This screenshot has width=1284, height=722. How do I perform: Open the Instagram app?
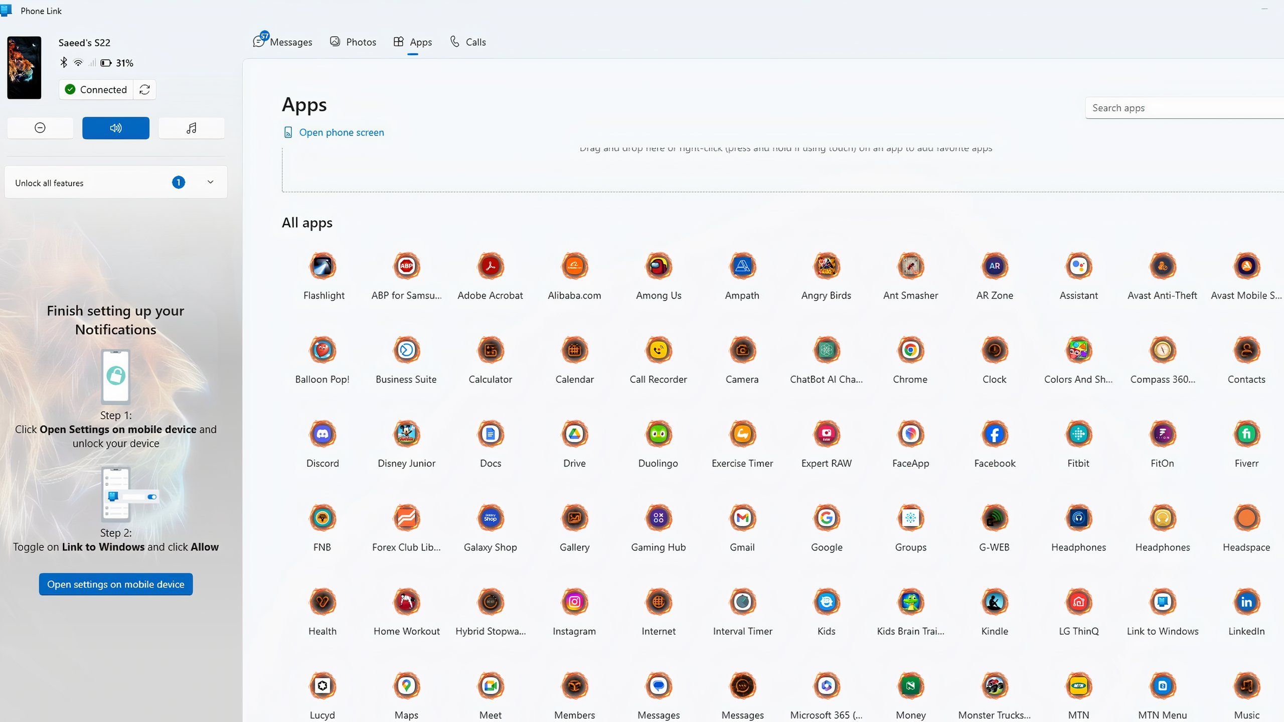tap(575, 602)
